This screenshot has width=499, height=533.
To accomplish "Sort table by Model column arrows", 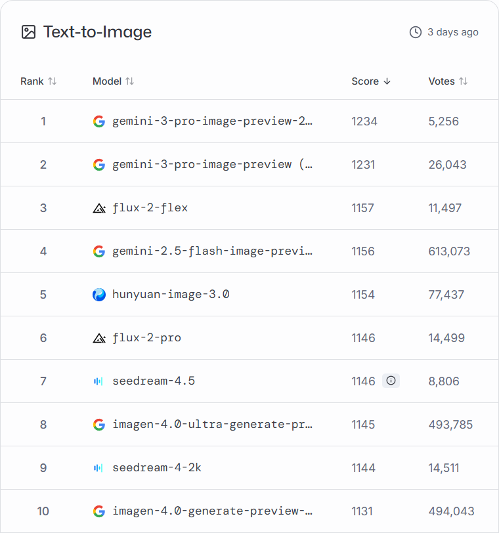I will click(x=130, y=81).
